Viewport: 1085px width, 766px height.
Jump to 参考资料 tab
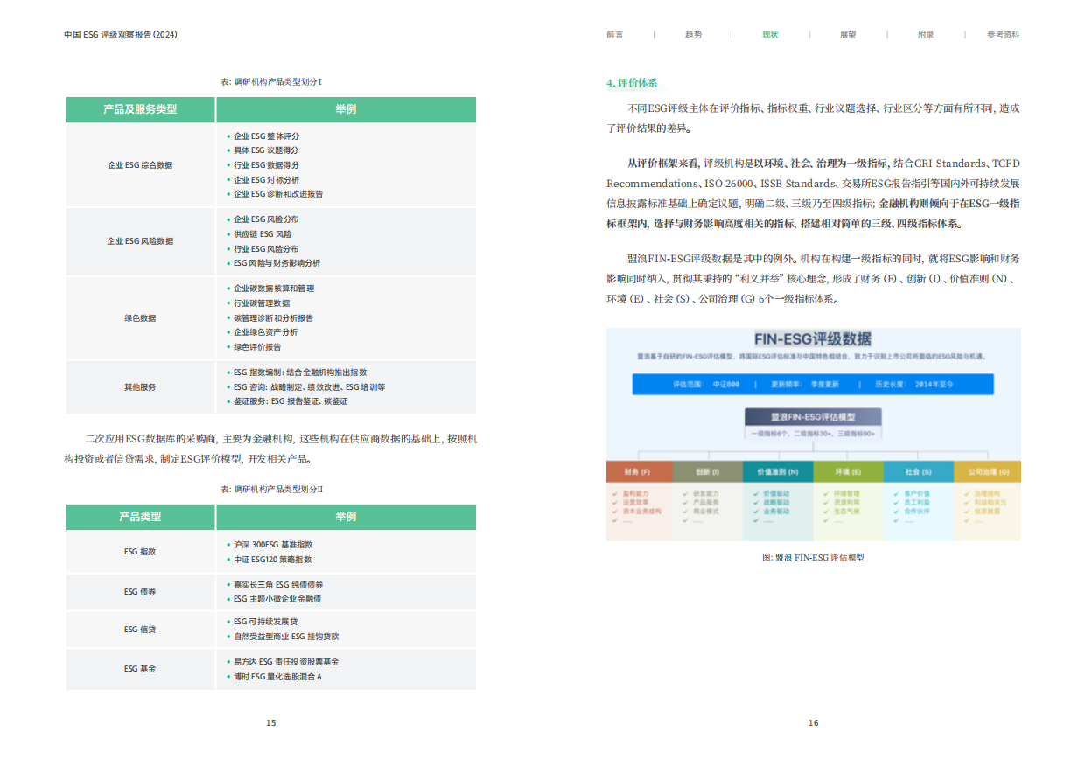pos(1004,35)
